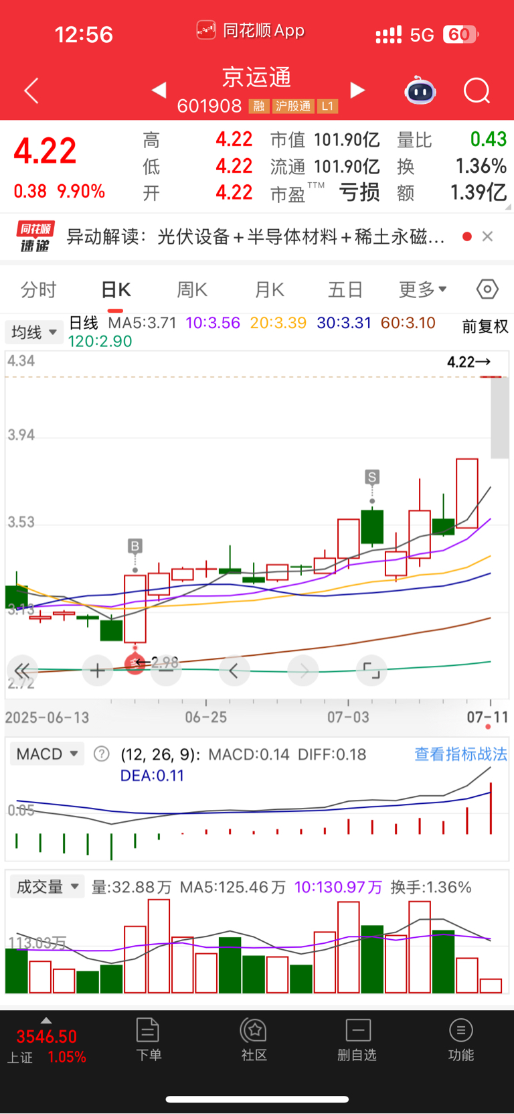Tap the B buy marker on chart
This screenshot has width=514, height=1114.
pos(135,546)
